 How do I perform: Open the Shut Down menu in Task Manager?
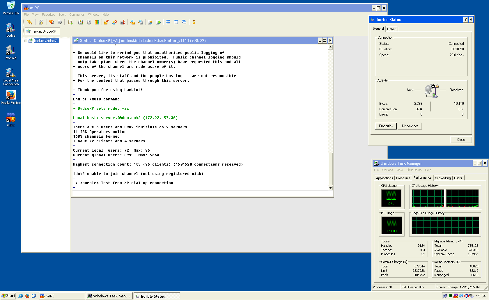point(414,170)
